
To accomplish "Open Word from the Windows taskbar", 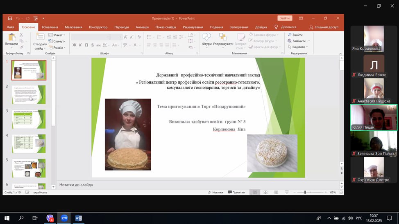I will pos(78,218).
